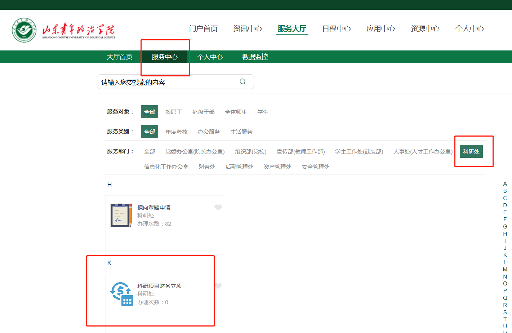Viewport: 512px width, 333px height.
Task: Favorite 科研项目财务立项 with heart icon
Action: (218, 286)
